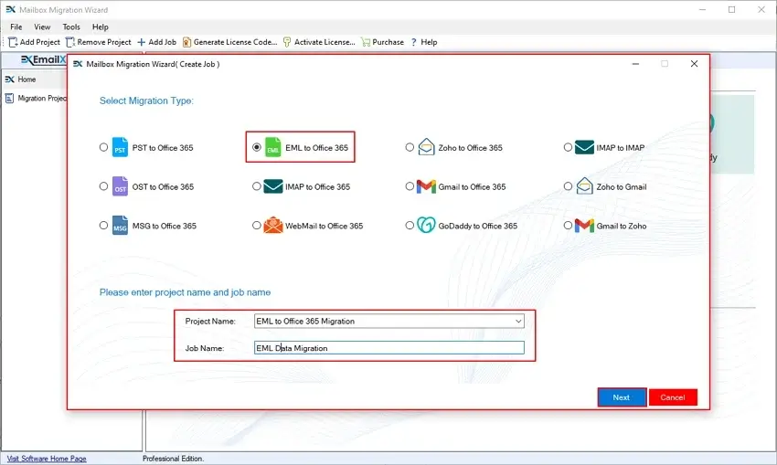Screen dimensions: 777x465
Task: Click the Add Job plus icon
Action: tap(141, 42)
